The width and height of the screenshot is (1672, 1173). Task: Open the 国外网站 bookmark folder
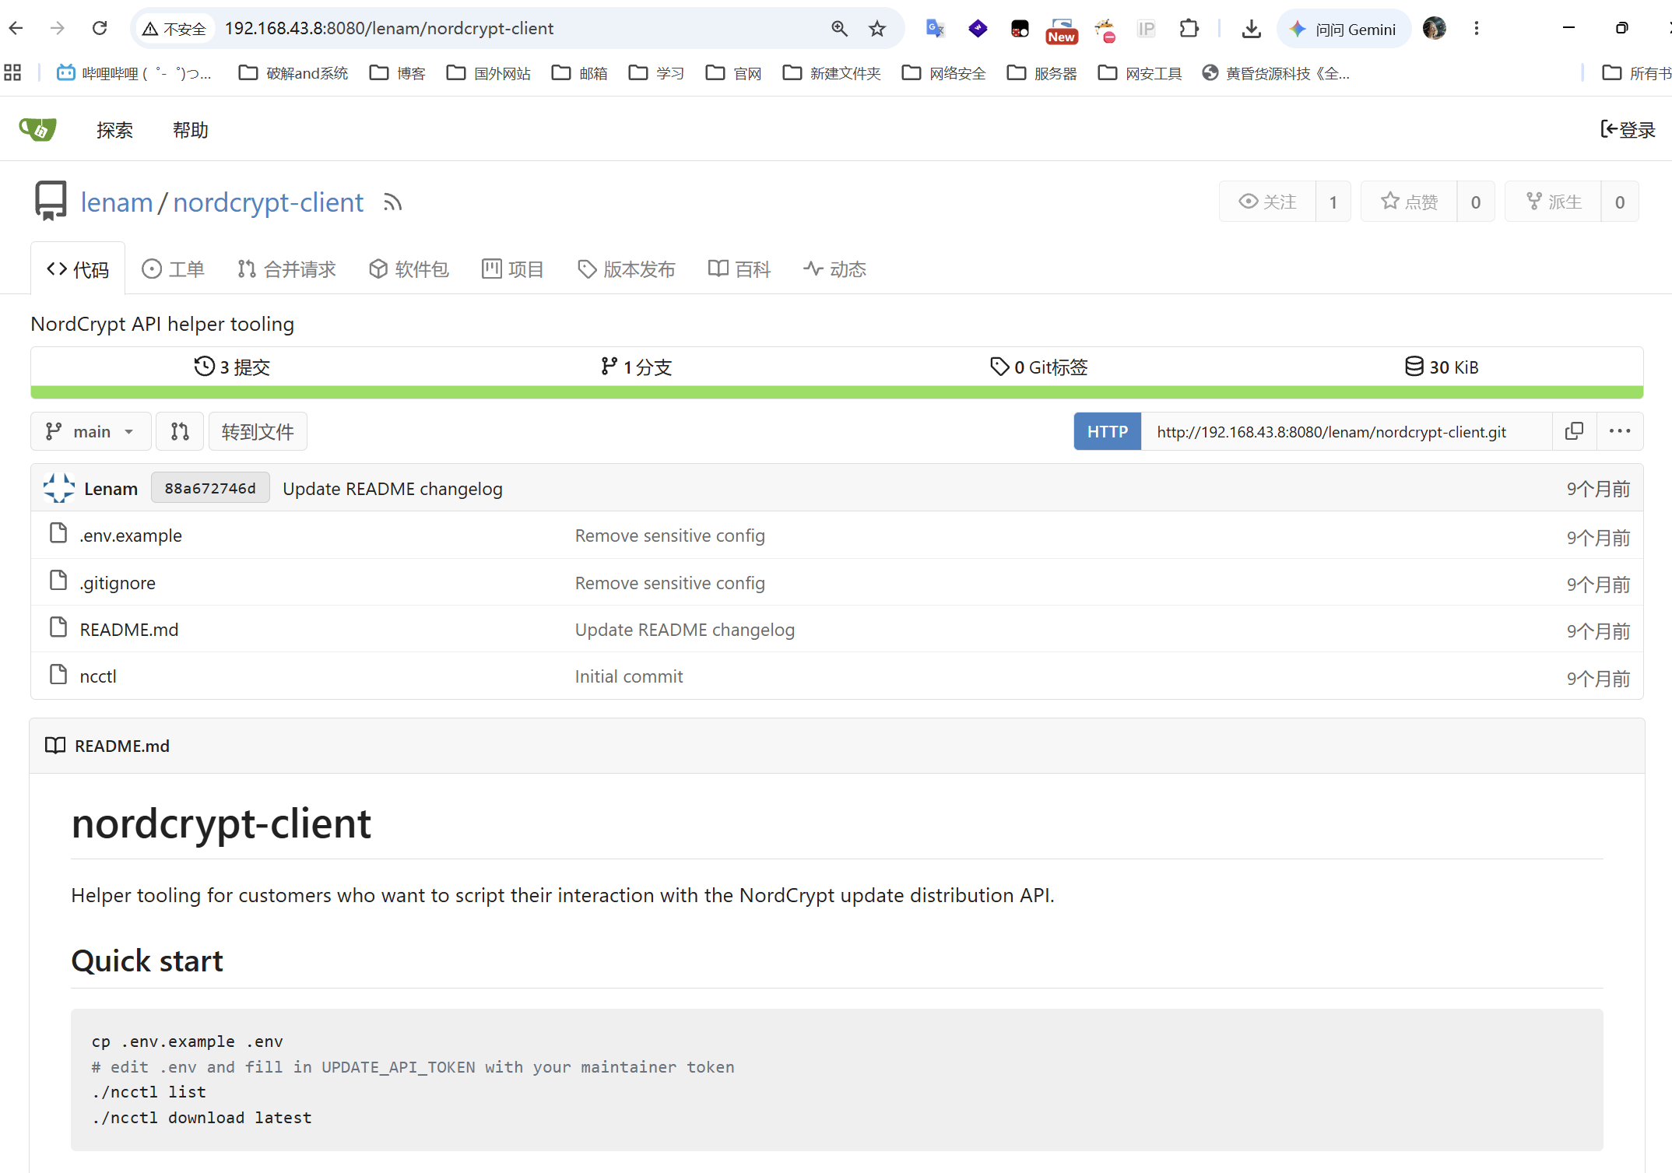coord(489,73)
